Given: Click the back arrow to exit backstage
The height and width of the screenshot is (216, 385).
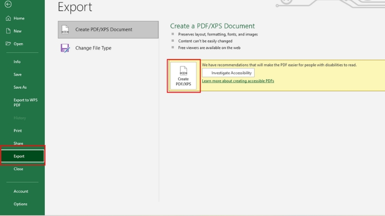Looking at the screenshot, I should pos(8,4).
